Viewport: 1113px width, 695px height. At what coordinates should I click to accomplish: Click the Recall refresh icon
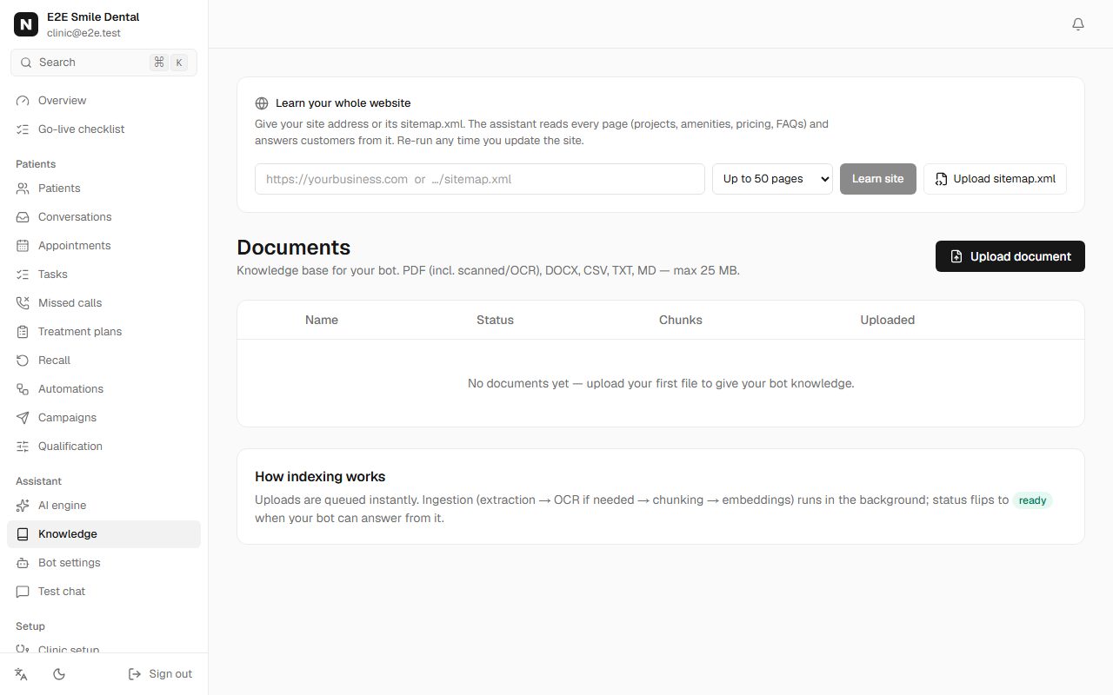tap(23, 361)
